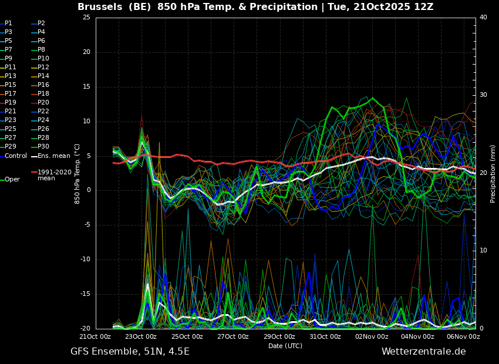Select the P30 legend entry
Screen dimensions: 499x364
tap(43, 147)
